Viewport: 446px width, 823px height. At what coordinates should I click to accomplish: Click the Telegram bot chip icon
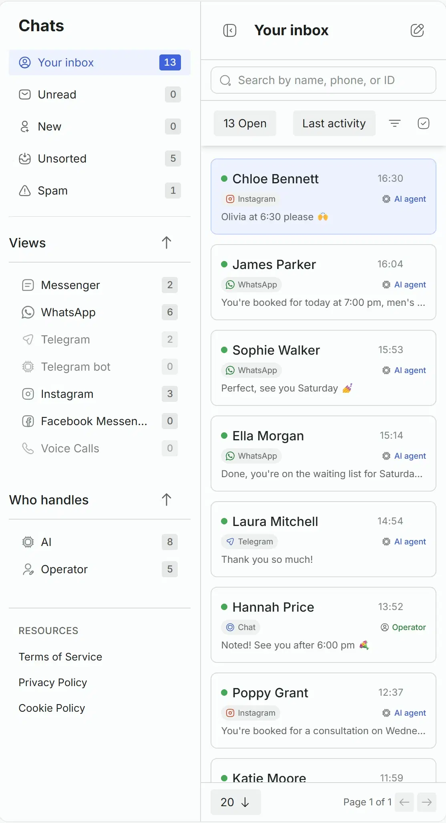[x=28, y=367]
